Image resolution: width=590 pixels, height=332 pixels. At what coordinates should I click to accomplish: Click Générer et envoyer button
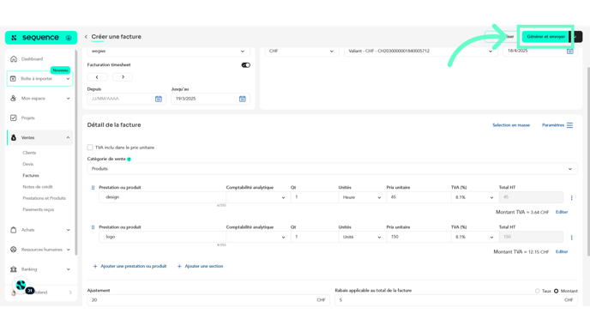click(545, 37)
